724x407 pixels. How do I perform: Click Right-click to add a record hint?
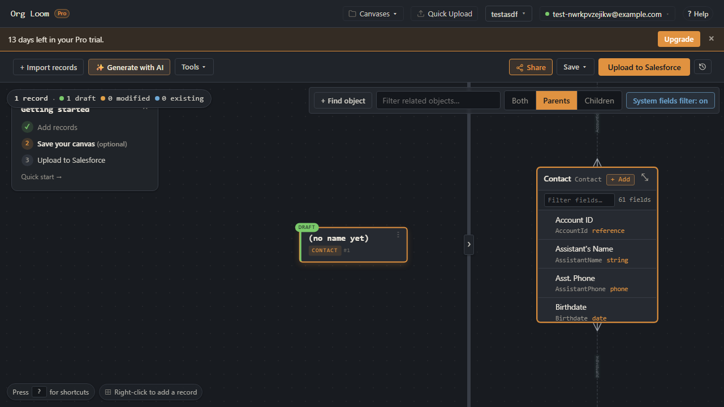[150, 392]
